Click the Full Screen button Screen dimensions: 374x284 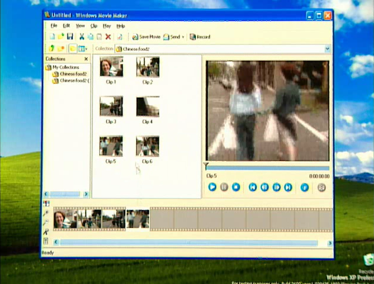pyautogui.click(x=305, y=188)
